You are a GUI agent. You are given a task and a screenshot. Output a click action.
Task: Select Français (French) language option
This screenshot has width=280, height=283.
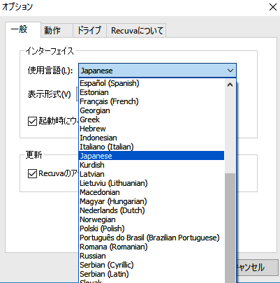(152, 101)
